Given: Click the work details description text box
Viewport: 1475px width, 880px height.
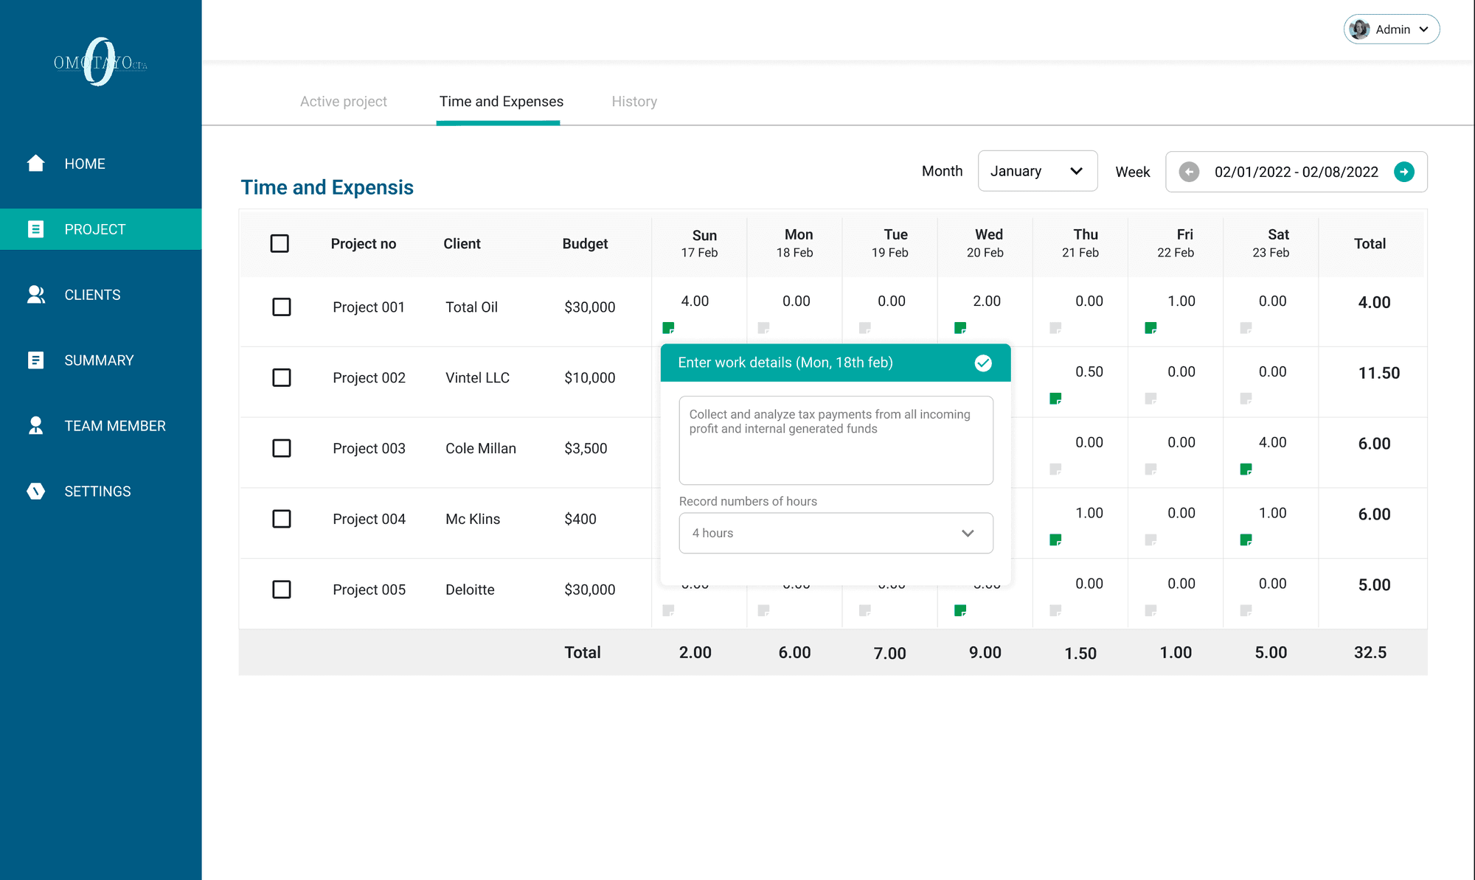Looking at the screenshot, I should (836, 441).
